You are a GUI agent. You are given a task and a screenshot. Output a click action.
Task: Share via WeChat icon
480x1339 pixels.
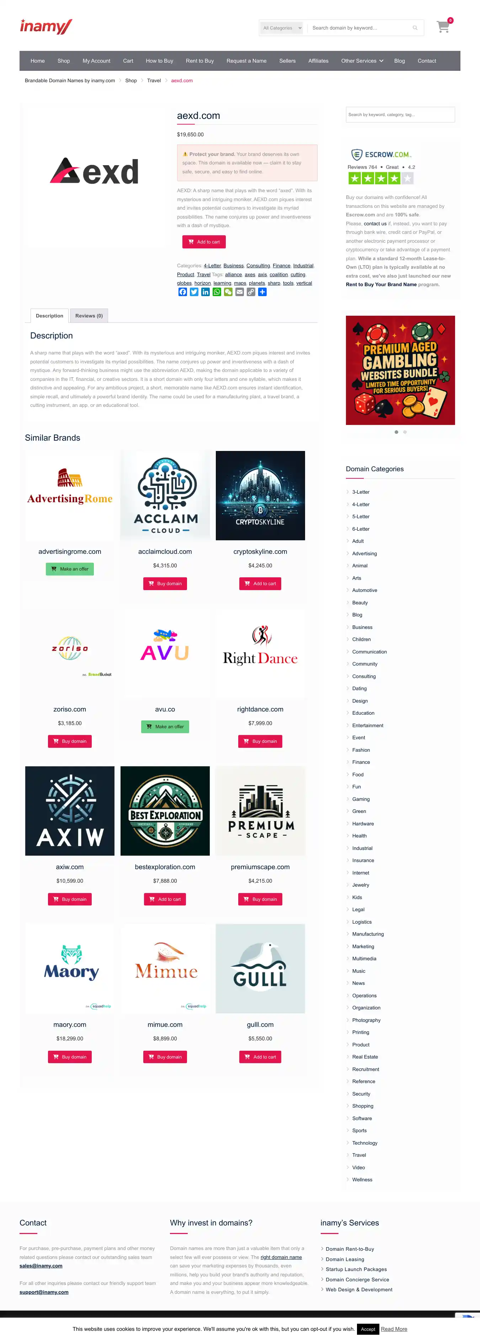point(228,292)
